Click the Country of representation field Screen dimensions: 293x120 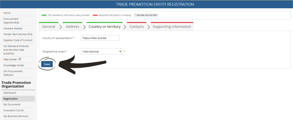pyautogui.click(x=100, y=38)
